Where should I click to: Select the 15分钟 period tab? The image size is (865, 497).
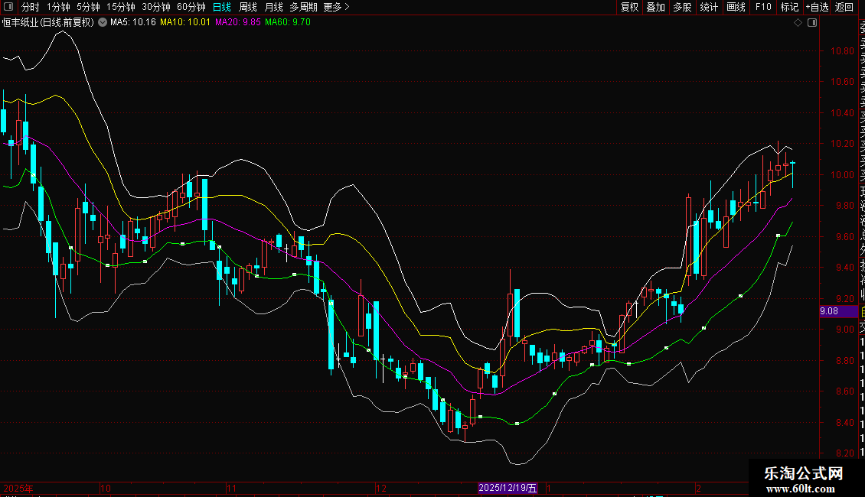120,7
